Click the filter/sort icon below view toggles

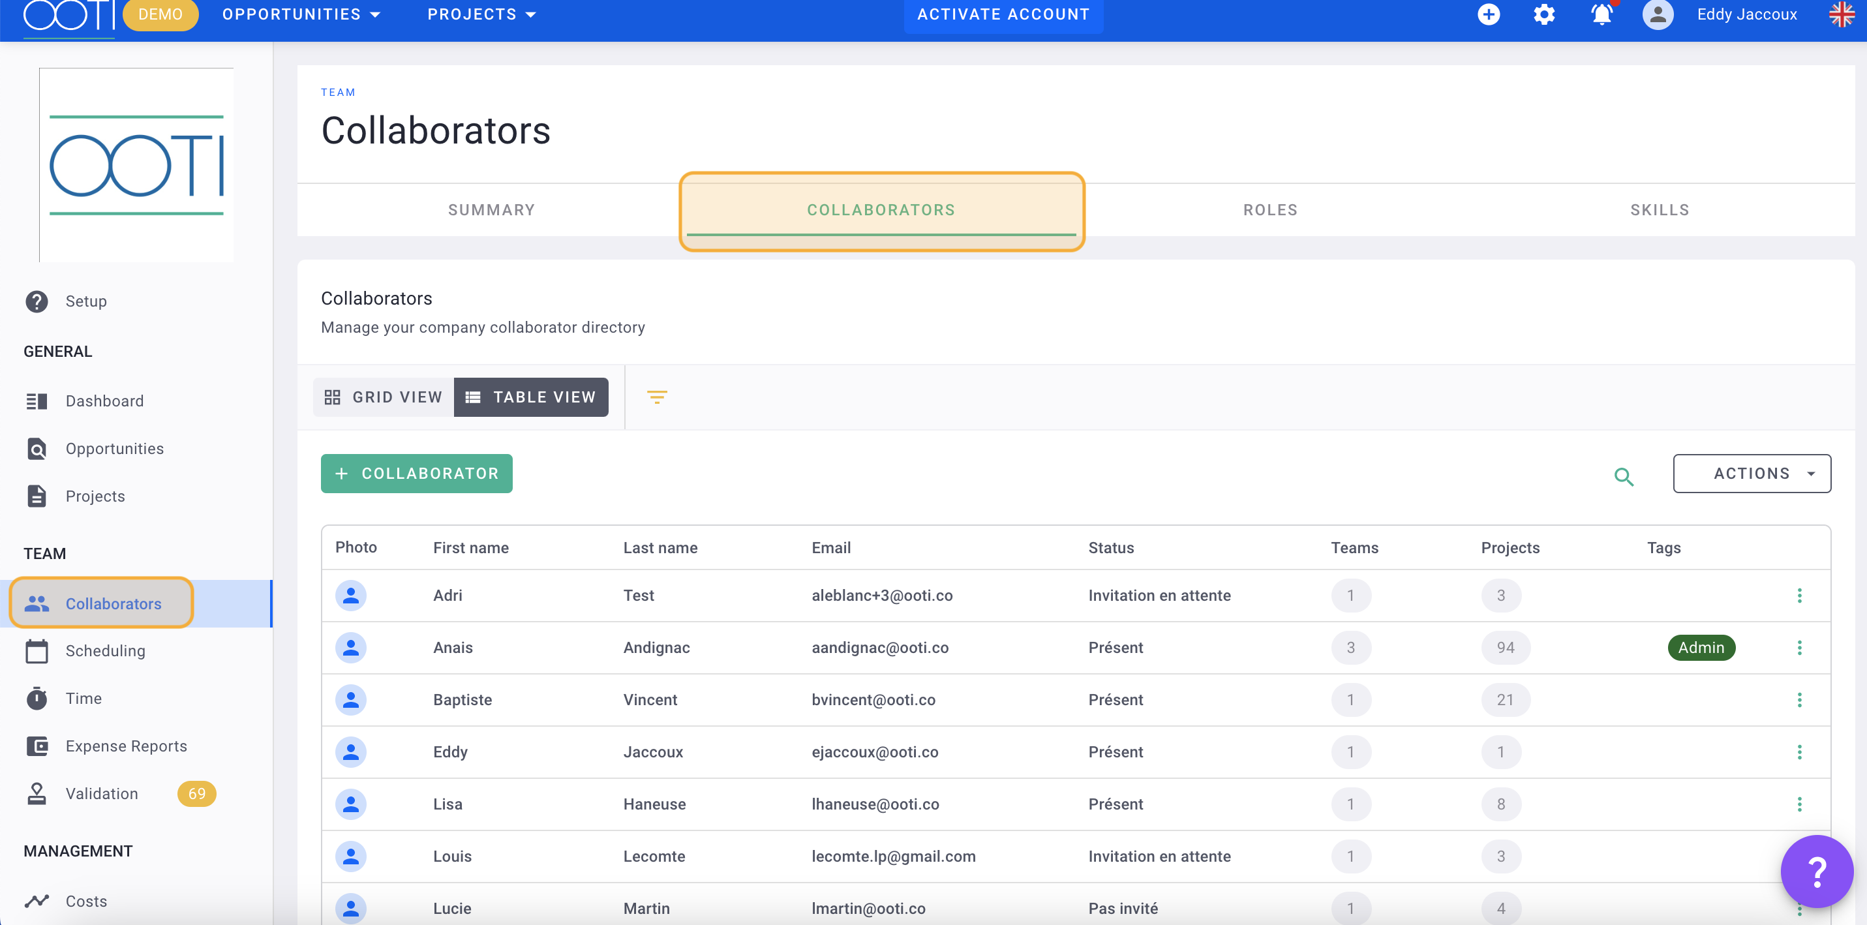point(658,397)
